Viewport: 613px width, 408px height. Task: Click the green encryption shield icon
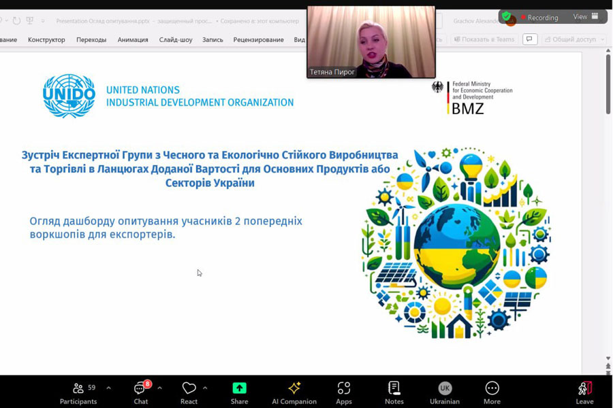pos(506,16)
